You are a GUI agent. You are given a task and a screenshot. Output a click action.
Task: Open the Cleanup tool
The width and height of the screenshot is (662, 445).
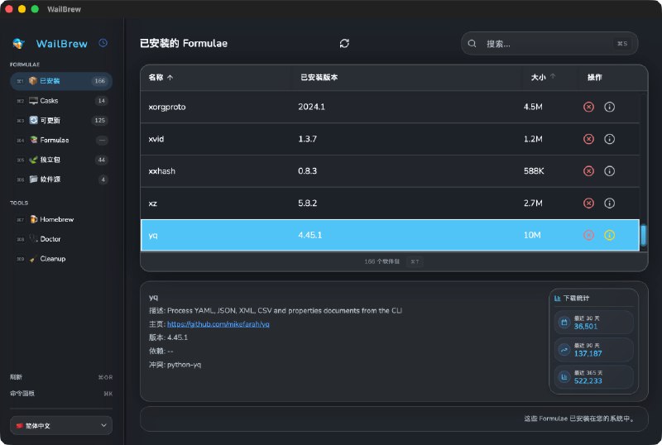pos(61,259)
